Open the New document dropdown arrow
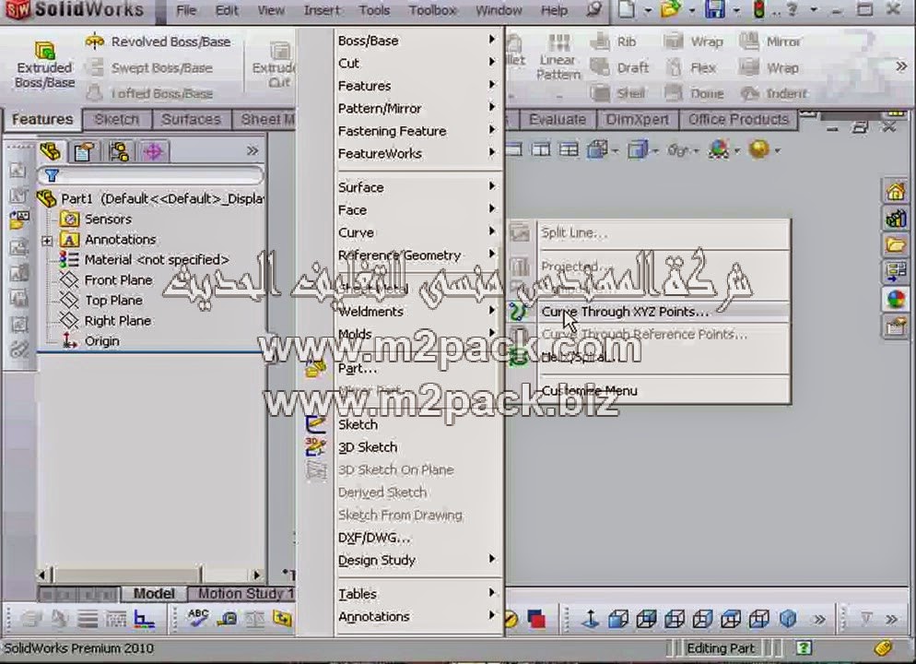This screenshot has width=916, height=664. (x=647, y=10)
